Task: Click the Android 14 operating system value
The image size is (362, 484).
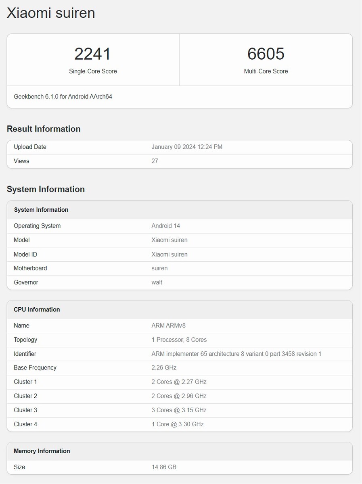Action: tap(165, 226)
